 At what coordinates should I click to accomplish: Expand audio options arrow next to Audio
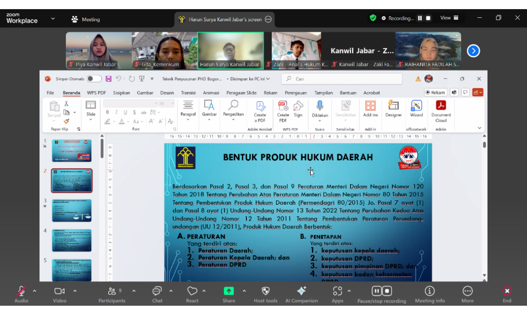click(x=34, y=291)
